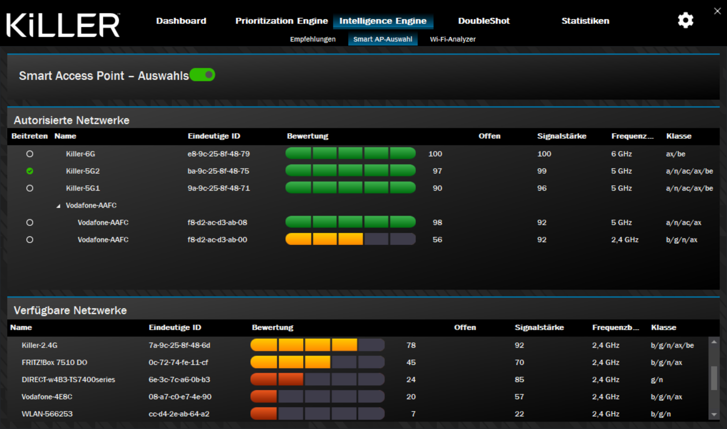The image size is (727, 429).
Task: Click the ID ba-9c-25-8f-48-75
Action: [x=218, y=171]
